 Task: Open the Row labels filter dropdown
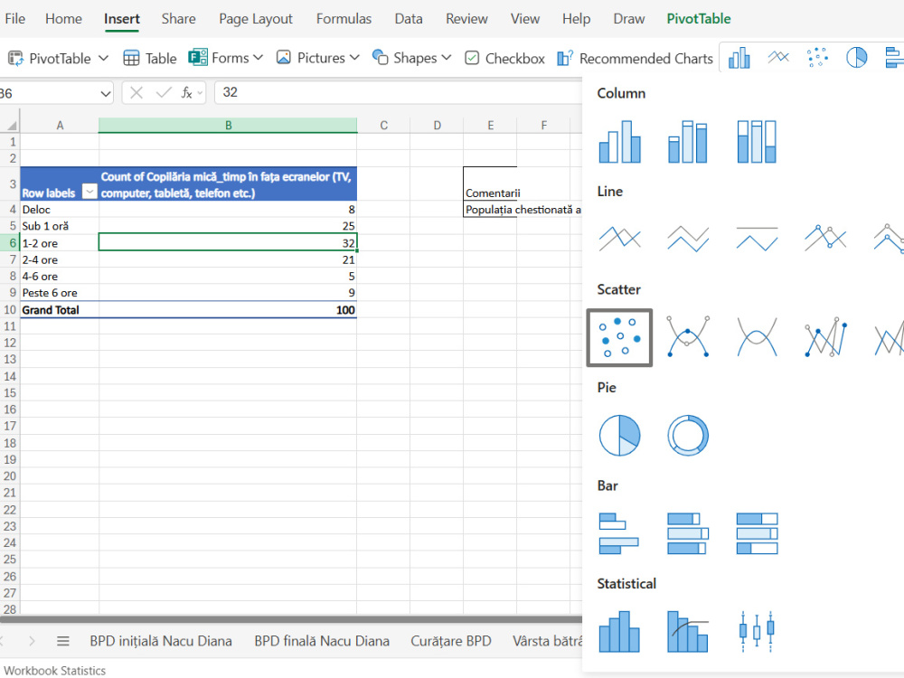[x=89, y=192]
